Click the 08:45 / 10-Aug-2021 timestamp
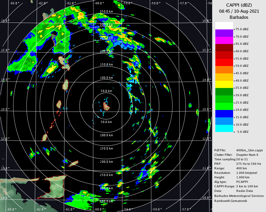The height and width of the screenshot is (212, 266). (x=239, y=11)
